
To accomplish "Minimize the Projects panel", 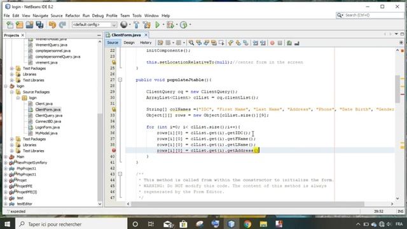I will pos(99,35).
